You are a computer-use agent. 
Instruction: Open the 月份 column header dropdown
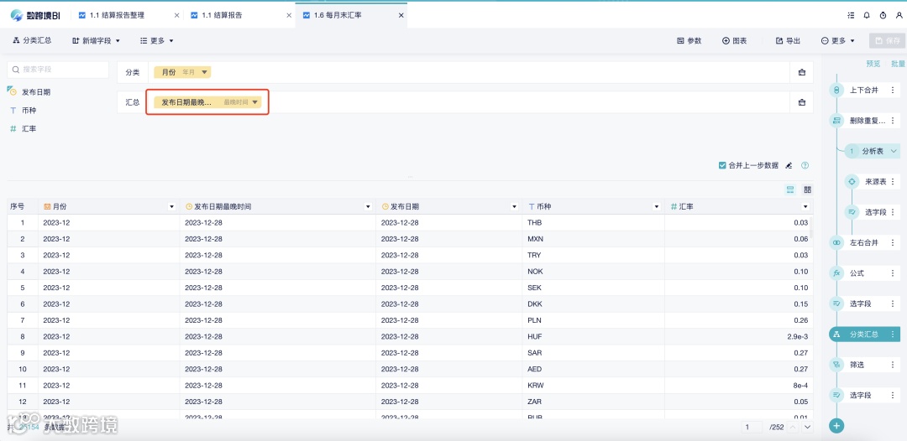[171, 206]
